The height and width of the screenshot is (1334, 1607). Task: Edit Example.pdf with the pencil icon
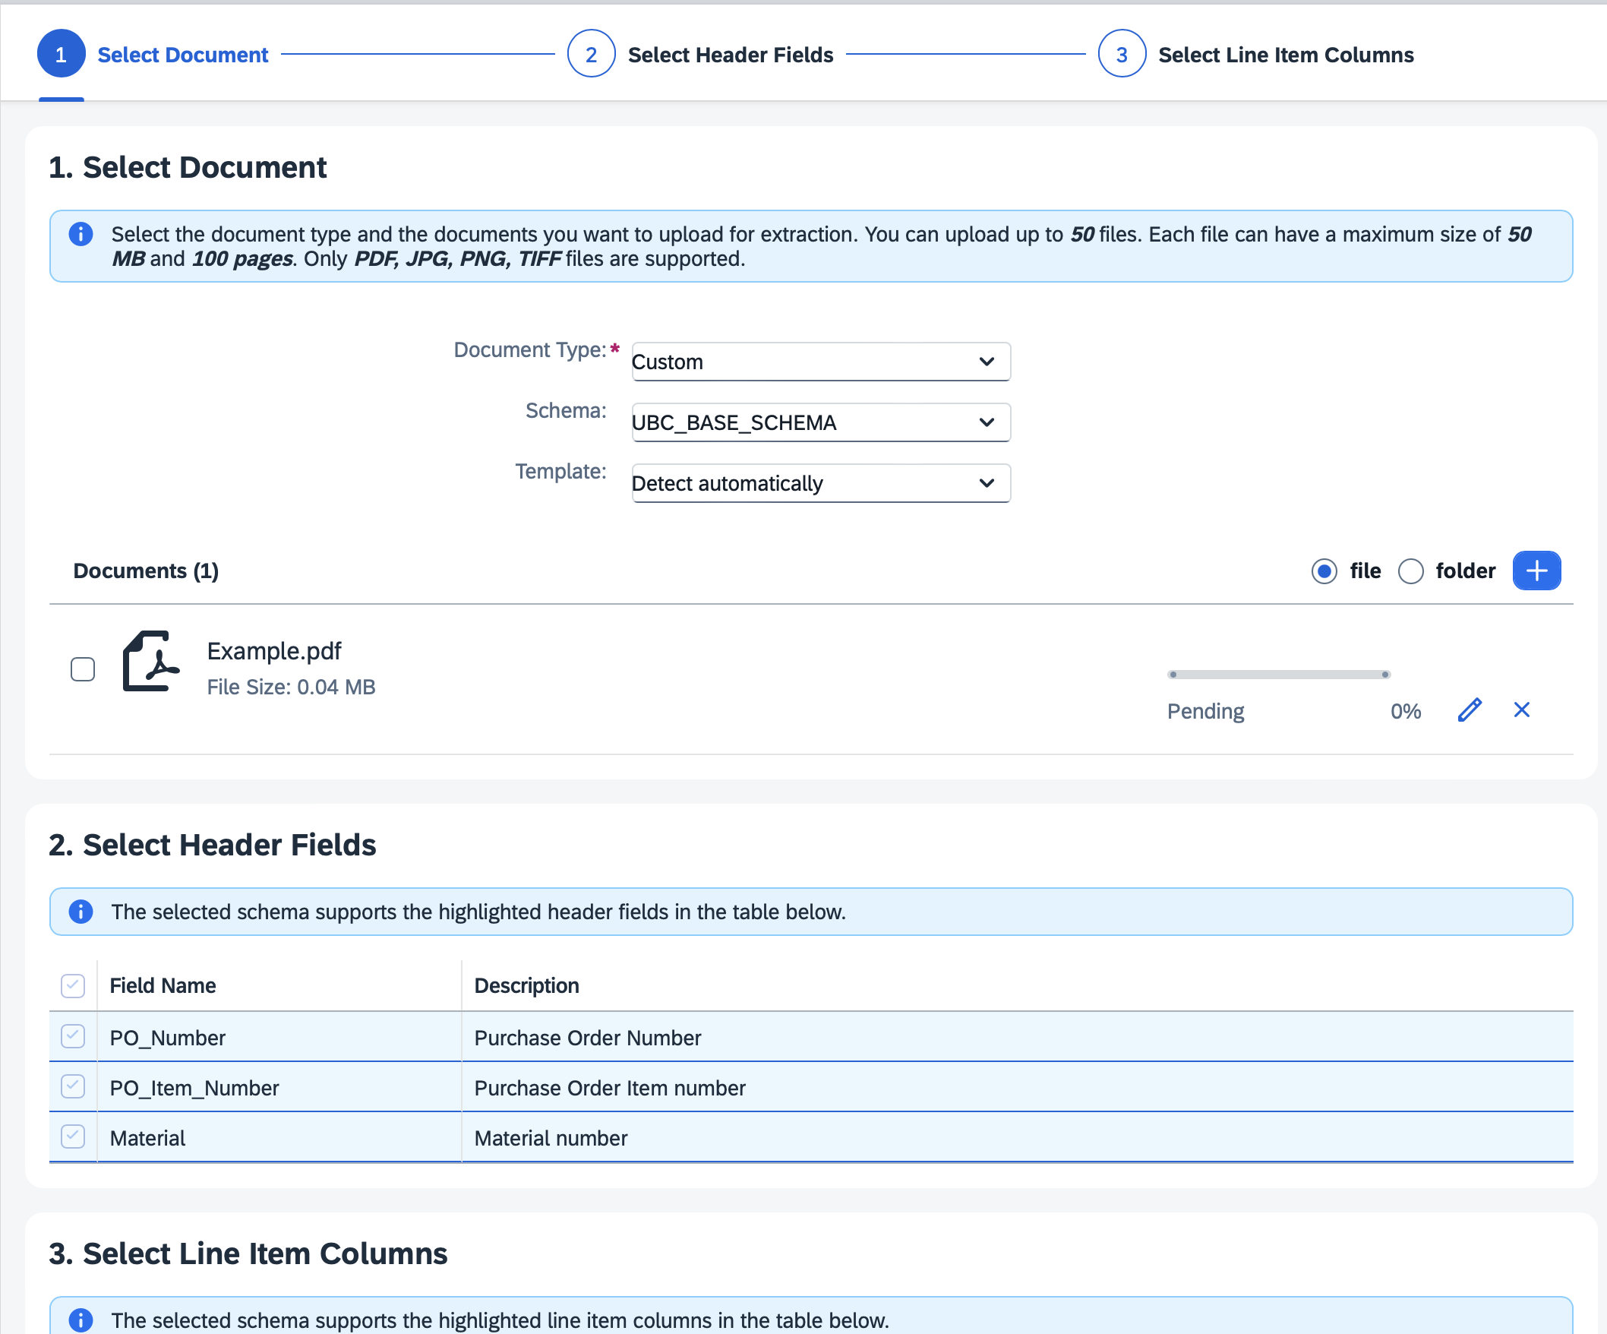[1470, 710]
